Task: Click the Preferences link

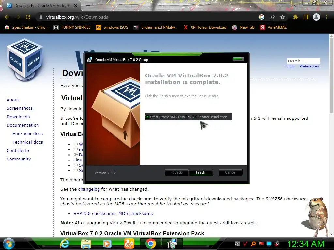Action: pos(309,66)
